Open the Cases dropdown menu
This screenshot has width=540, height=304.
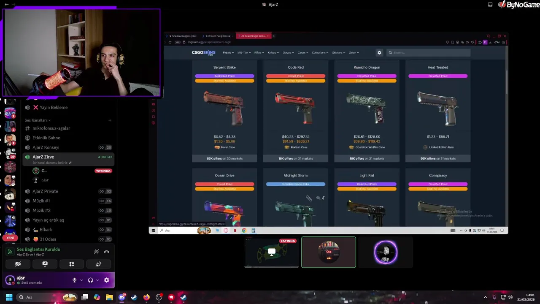[302, 53]
